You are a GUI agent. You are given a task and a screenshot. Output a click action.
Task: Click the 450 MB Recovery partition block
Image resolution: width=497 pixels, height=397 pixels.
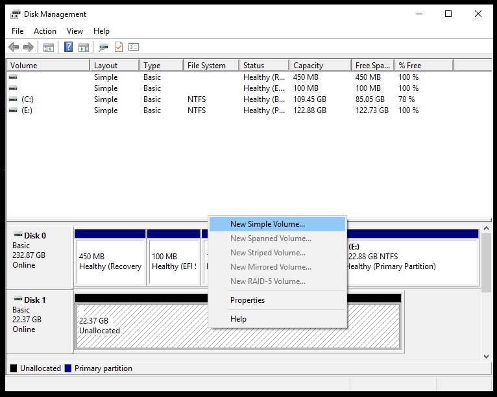pyautogui.click(x=110, y=261)
